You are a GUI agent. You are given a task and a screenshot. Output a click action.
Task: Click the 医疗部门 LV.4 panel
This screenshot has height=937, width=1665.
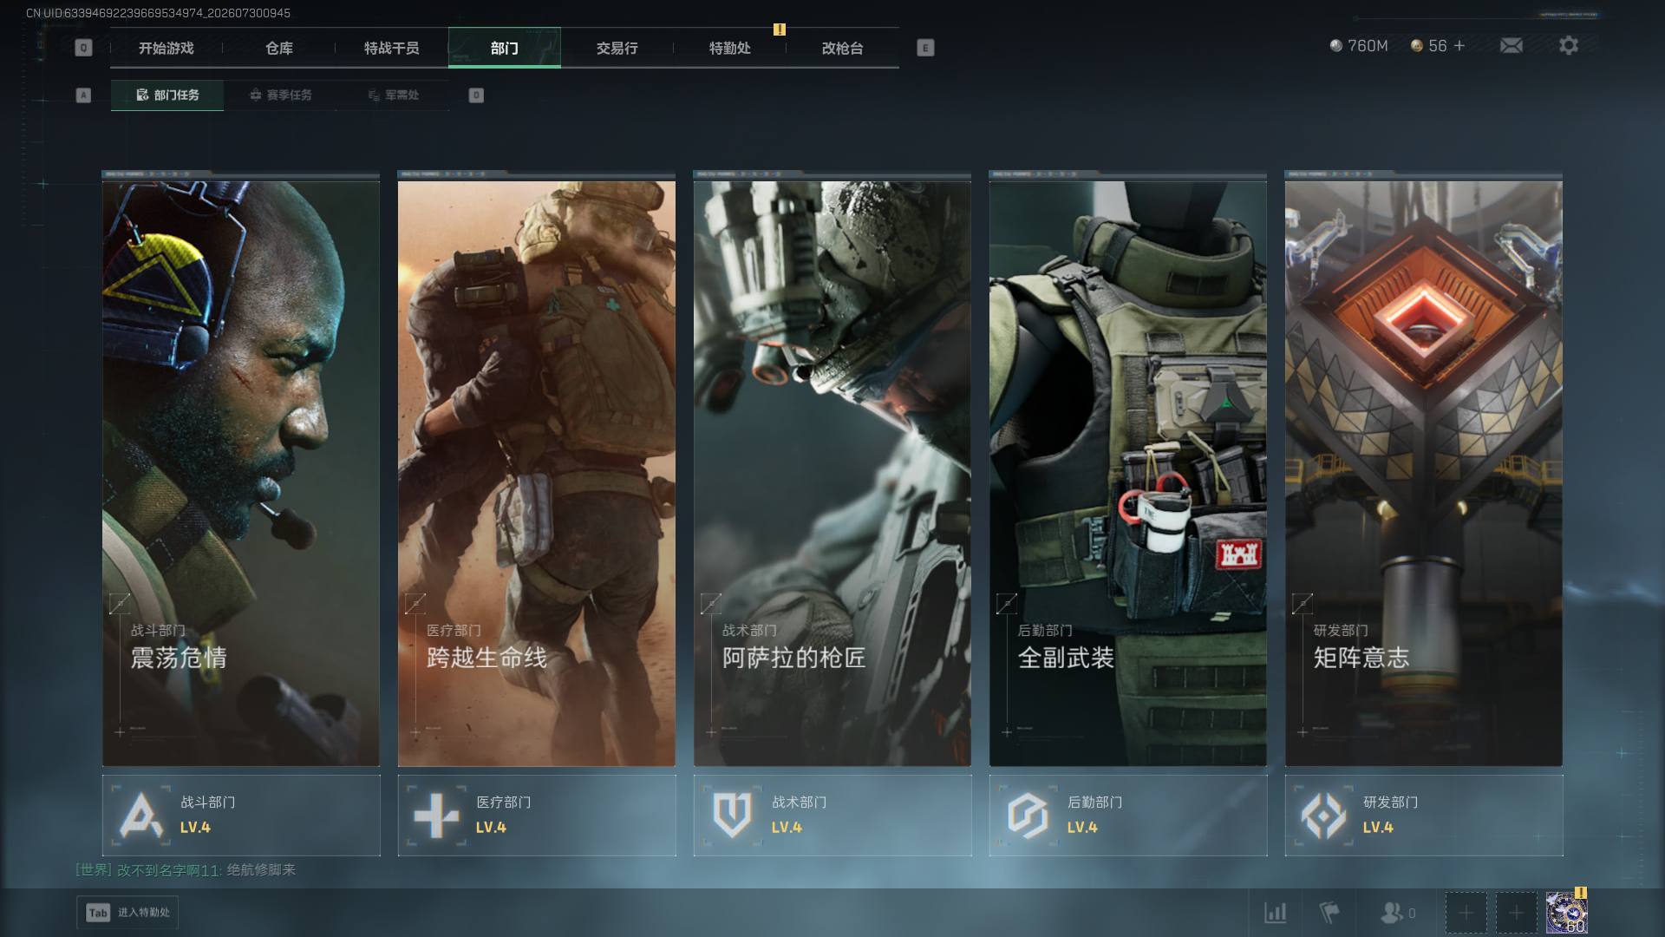(537, 816)
